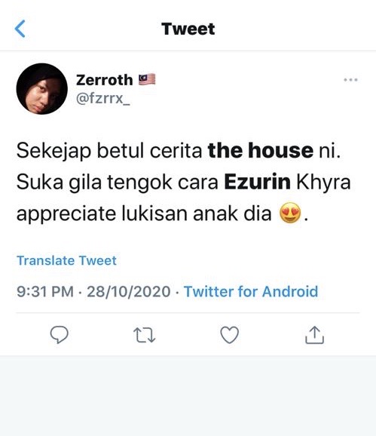The width and height of the screenshot is (376, 436).
Task: Click the bold word Ezurin
Action: pyautogui.click(x=258, y=182)
